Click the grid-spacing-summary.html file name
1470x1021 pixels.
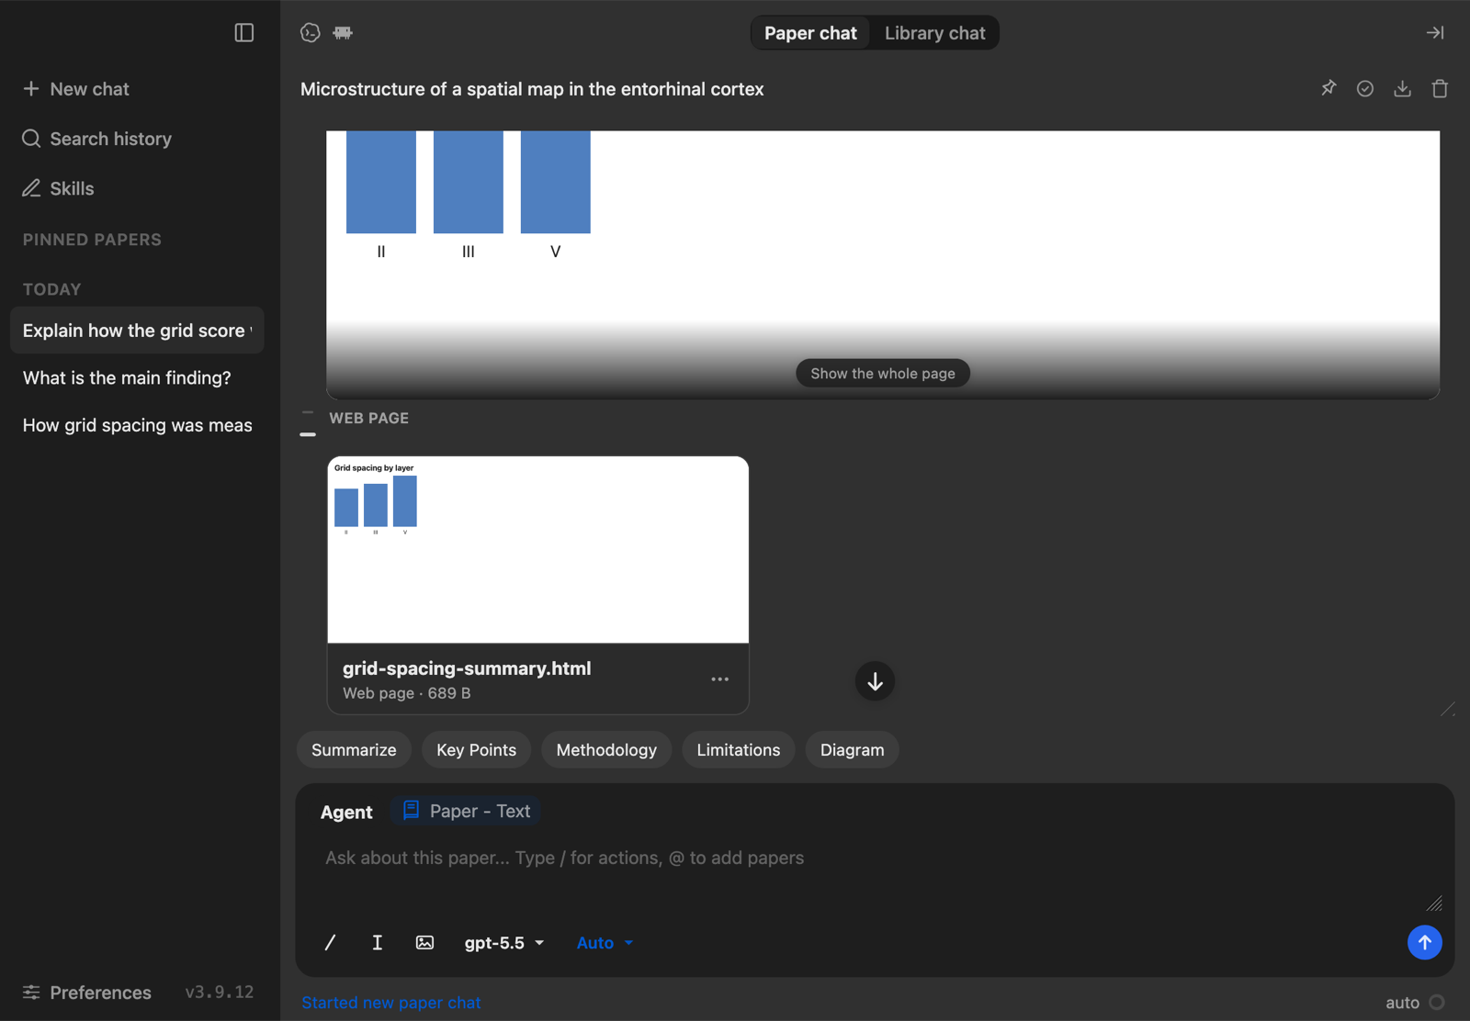(x=467, y=668)
